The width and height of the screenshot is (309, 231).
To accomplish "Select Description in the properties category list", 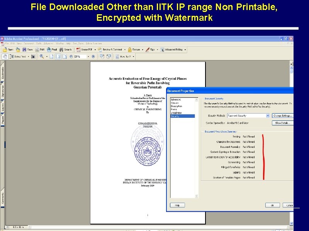I will click(176, 106).
